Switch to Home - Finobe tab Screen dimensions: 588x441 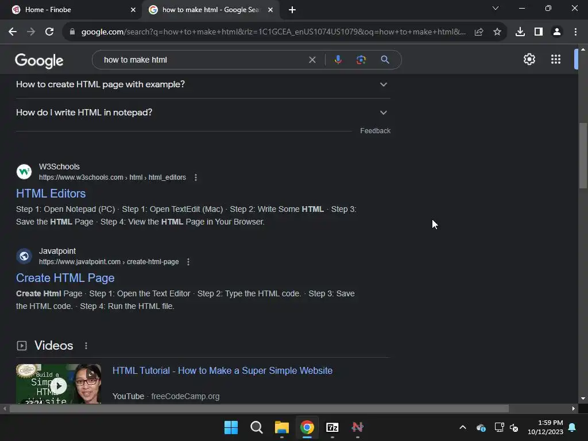(71, 10)
